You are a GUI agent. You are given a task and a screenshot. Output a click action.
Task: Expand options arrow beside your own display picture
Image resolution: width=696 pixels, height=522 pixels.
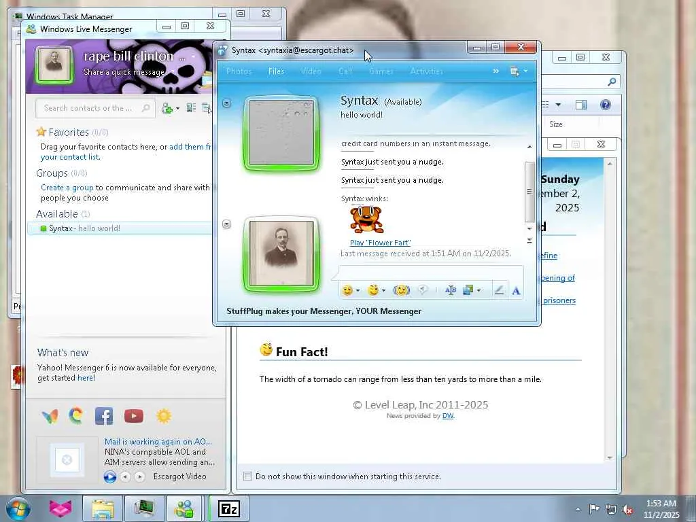coord(226,224)
